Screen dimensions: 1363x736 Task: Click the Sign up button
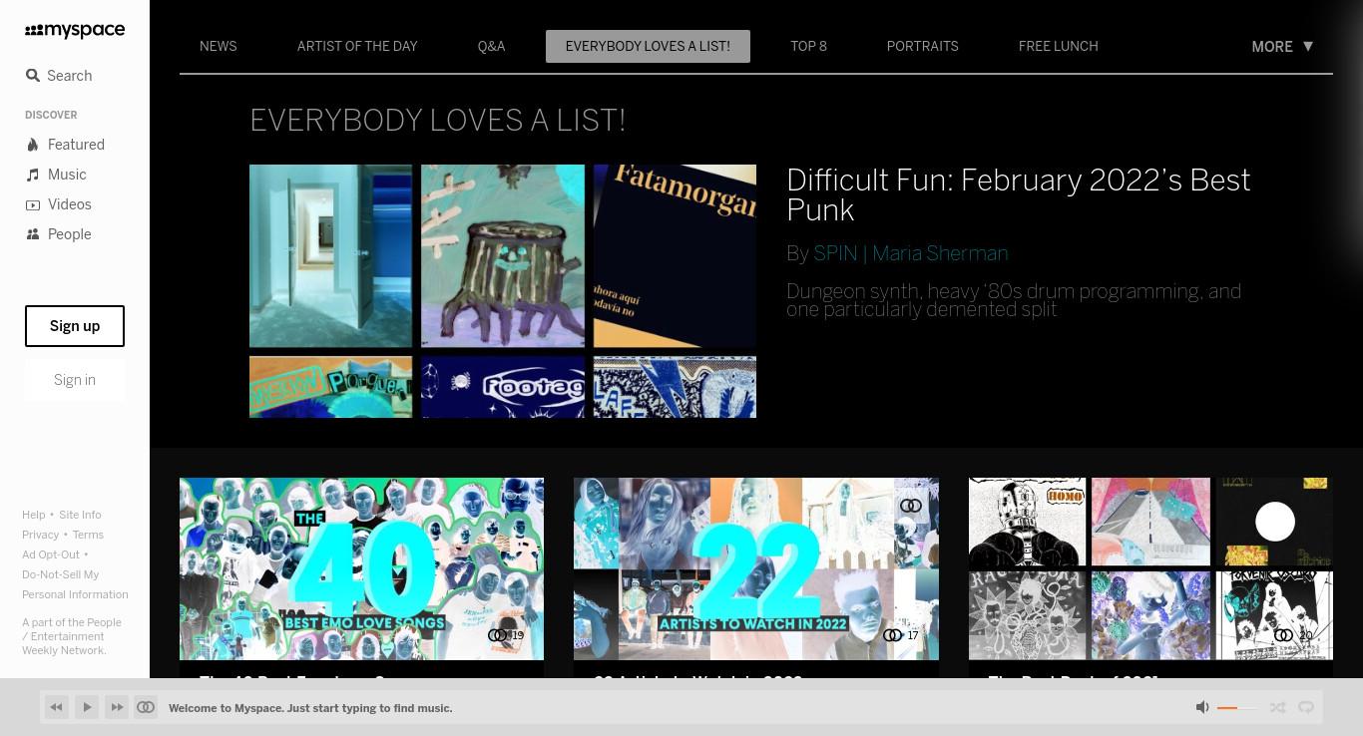point(75,326)
